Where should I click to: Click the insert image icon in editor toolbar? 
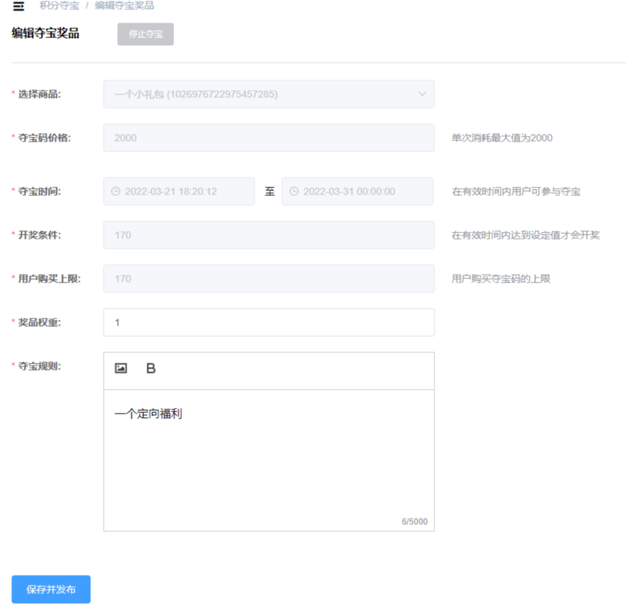121,369
